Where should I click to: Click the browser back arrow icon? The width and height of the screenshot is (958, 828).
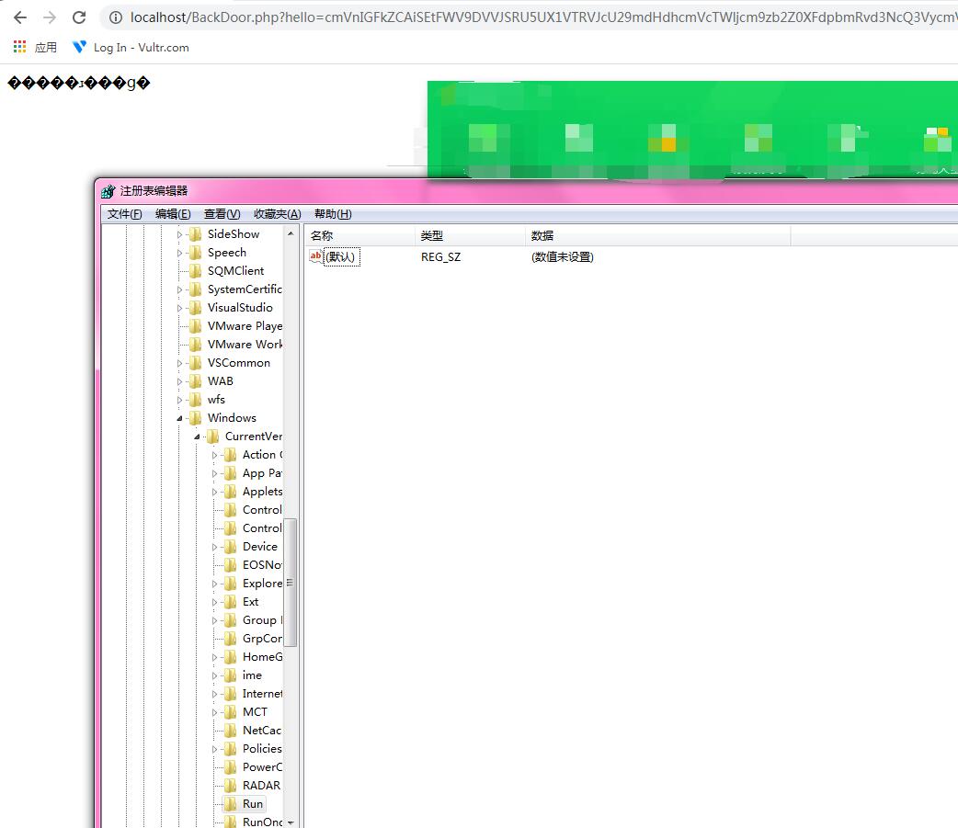20,17
